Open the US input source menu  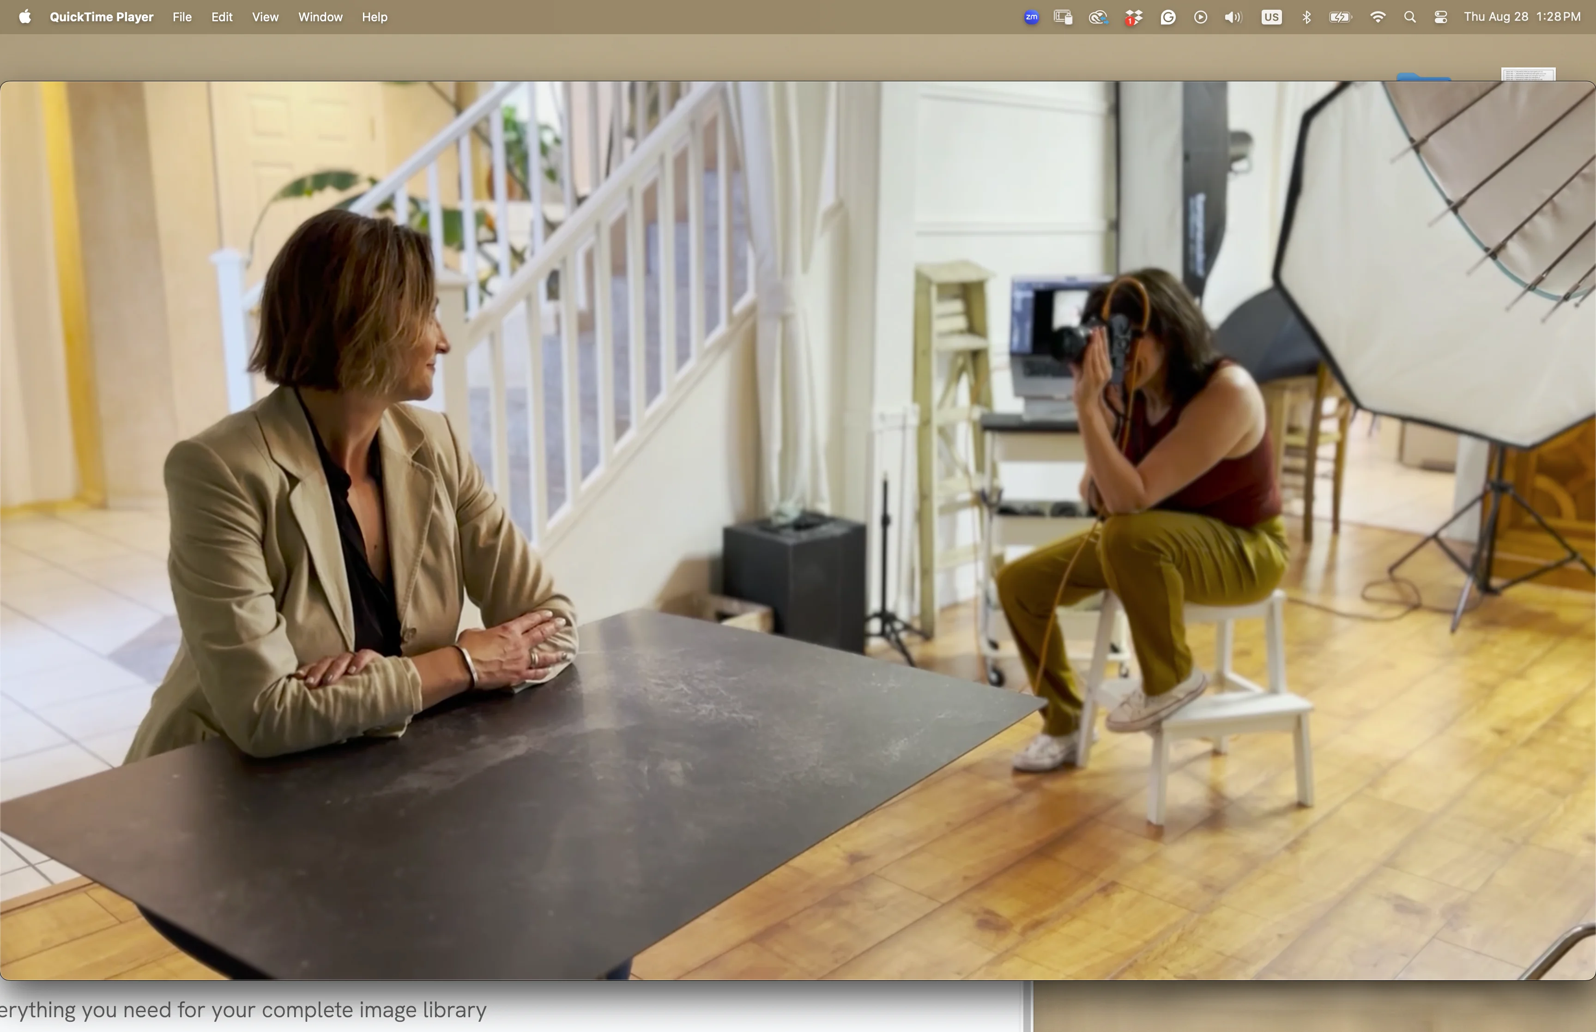[1271, 18]
